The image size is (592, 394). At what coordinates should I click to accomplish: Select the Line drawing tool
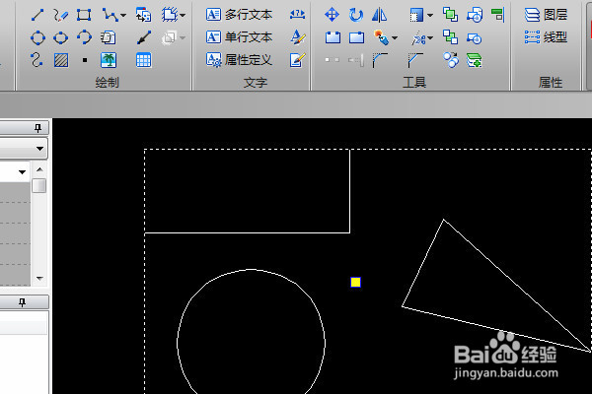37,15
